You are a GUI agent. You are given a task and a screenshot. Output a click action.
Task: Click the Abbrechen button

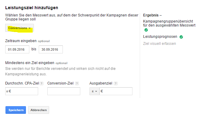[x=39, y=110]
